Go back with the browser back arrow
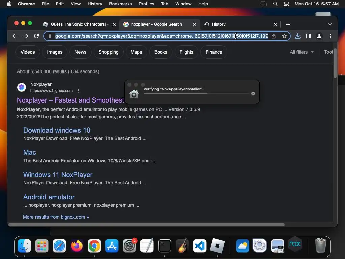The height and width of the screenshot is (259, 345). [15, 36]
